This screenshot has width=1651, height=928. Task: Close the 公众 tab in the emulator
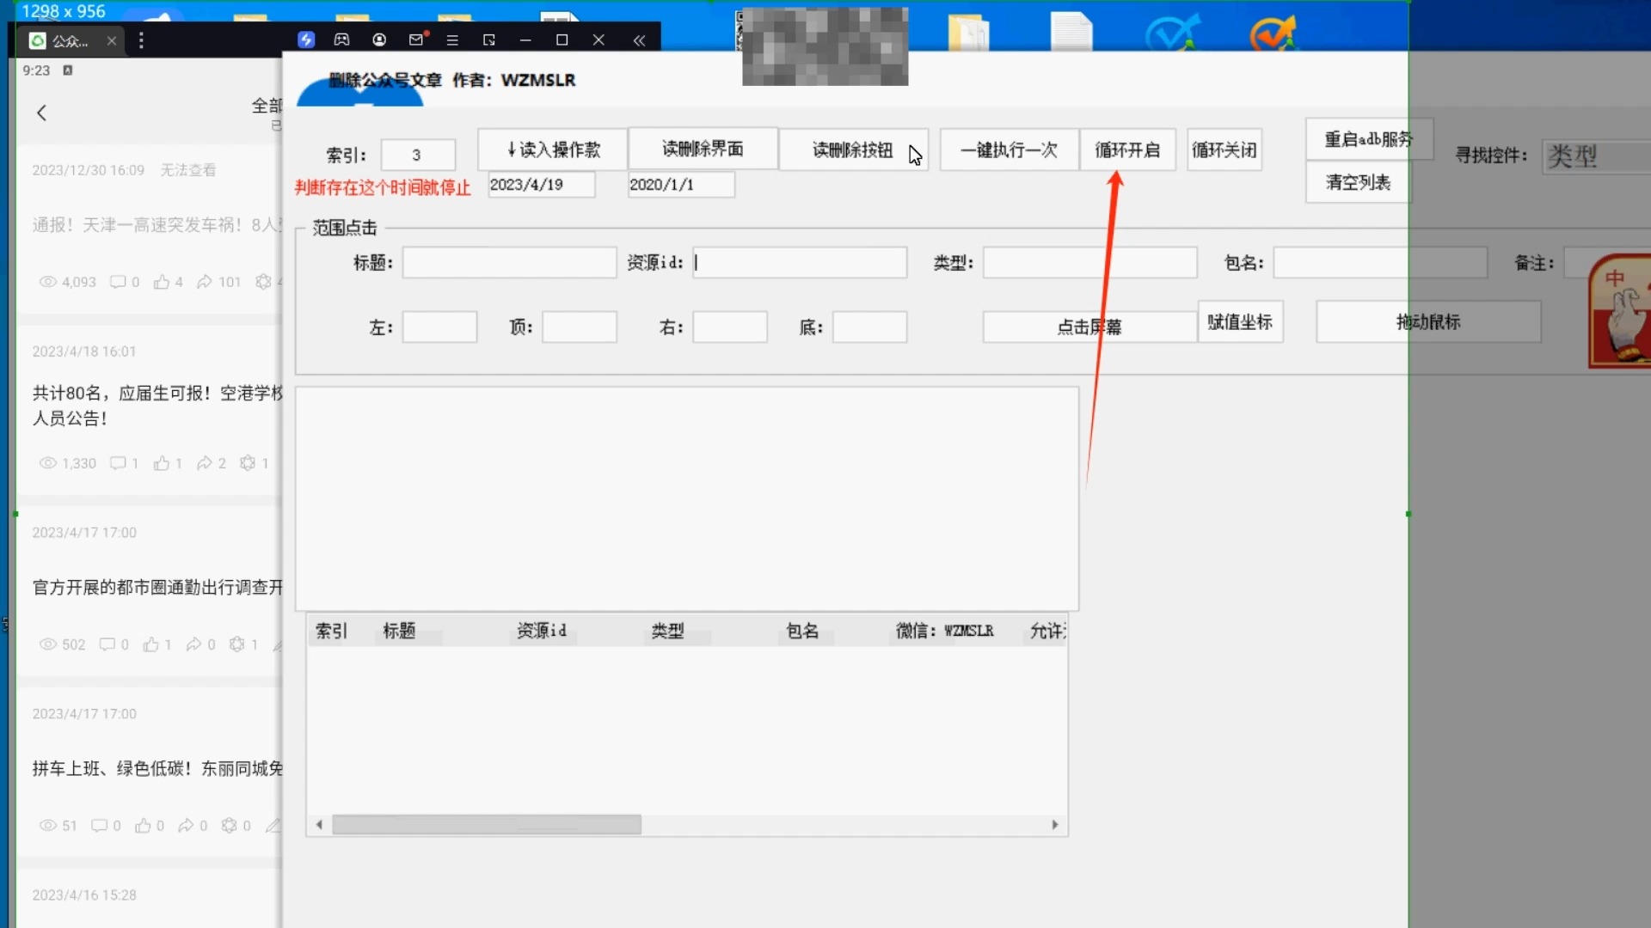(112, 40)
